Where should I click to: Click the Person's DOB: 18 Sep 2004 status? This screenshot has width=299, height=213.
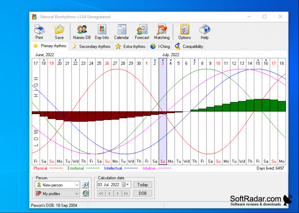pyautogui.click(x=54, y=205)
